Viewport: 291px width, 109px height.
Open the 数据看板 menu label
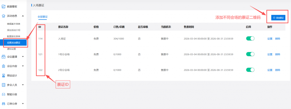coord(12,7)
